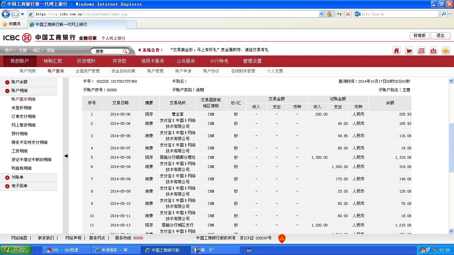Expand the 对账单 section
Viewport: 454px width, 255px height.
7,178
